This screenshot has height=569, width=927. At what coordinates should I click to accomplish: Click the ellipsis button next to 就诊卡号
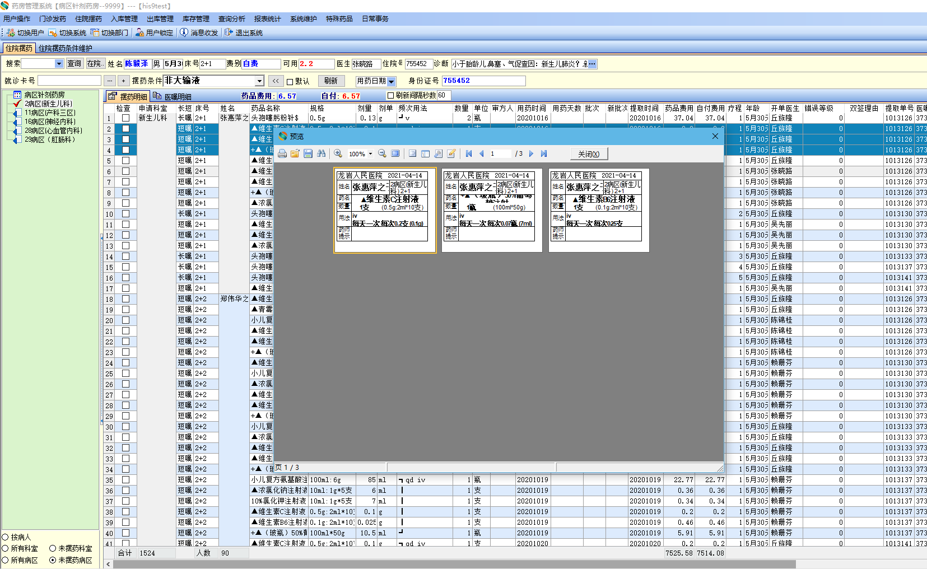110,81
